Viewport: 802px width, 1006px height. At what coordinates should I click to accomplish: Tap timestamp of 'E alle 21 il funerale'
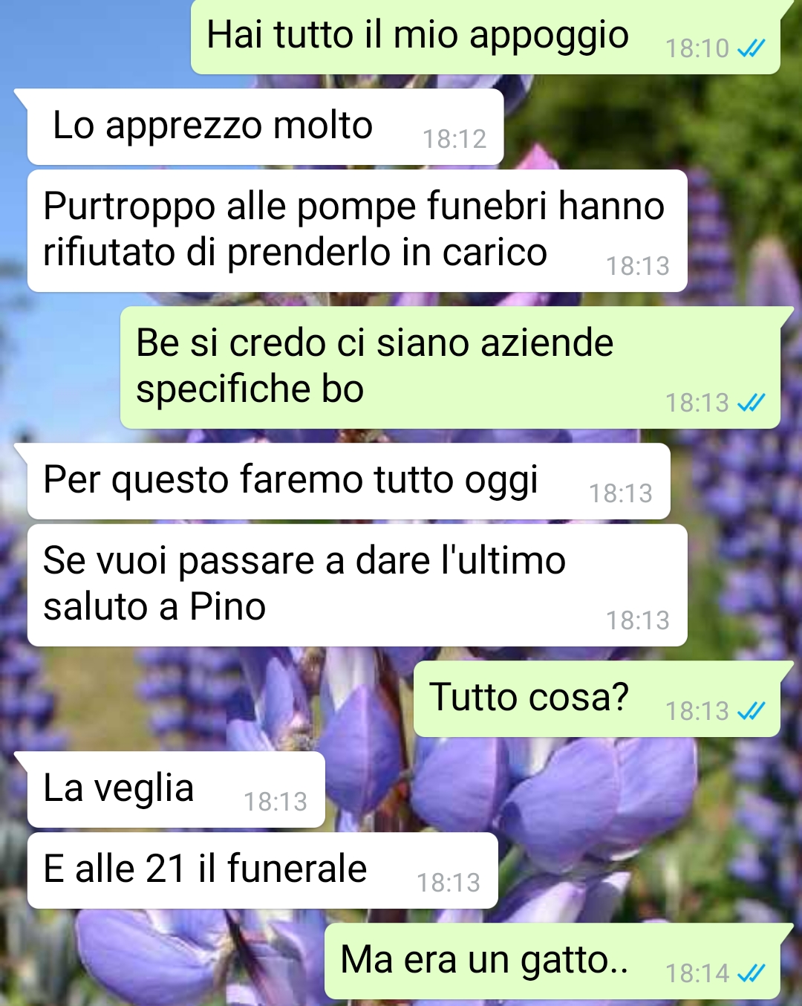tap(449, 883)
